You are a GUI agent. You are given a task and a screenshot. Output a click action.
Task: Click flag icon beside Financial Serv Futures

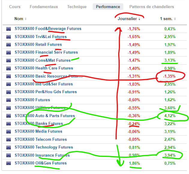[x=8, y=52]
